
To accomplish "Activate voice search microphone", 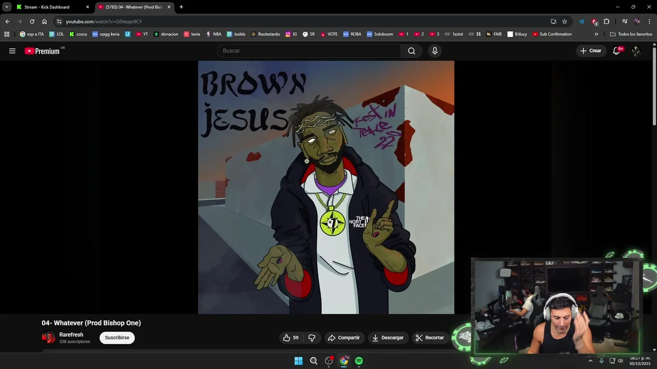I will [x=435, y=51].
